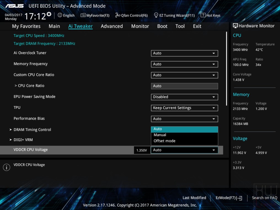Choose Manual in the voltage option list
The height and width of the screenshot is (210, 280).
pos(184,135)
